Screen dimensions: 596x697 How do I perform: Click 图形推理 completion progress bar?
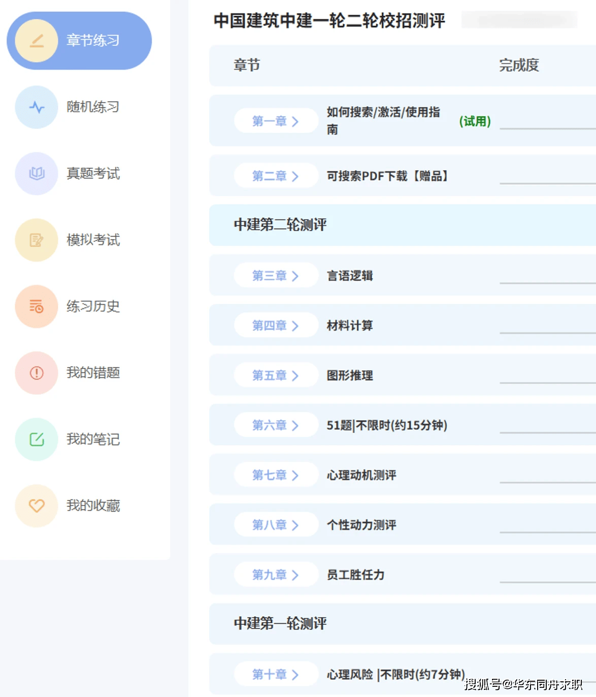(548, 383)
